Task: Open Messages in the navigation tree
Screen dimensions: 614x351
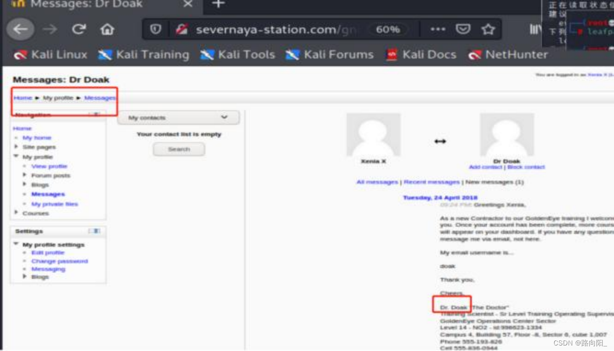Action: [x=48, y=194]
